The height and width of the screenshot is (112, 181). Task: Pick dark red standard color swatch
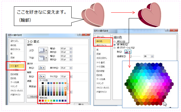click(x=40, y=101)
